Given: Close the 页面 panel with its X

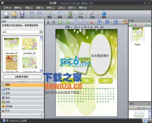Looking at the screenshot, I should click(x=149, y=21).
